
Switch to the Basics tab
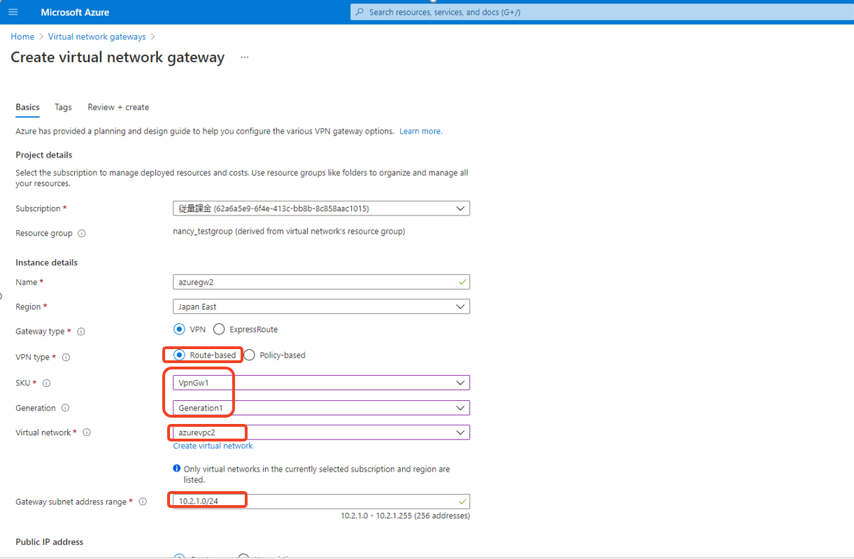point(27,107)
